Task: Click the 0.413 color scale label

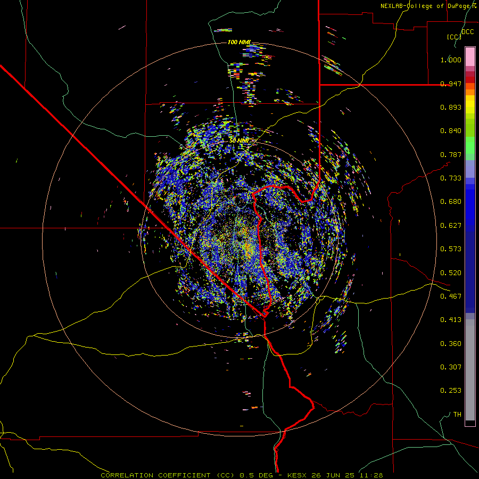Action: coord(451,320)
